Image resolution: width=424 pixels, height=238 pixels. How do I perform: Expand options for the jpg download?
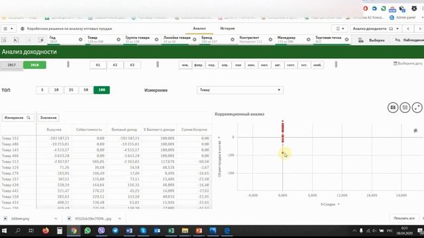coord(119,219)
